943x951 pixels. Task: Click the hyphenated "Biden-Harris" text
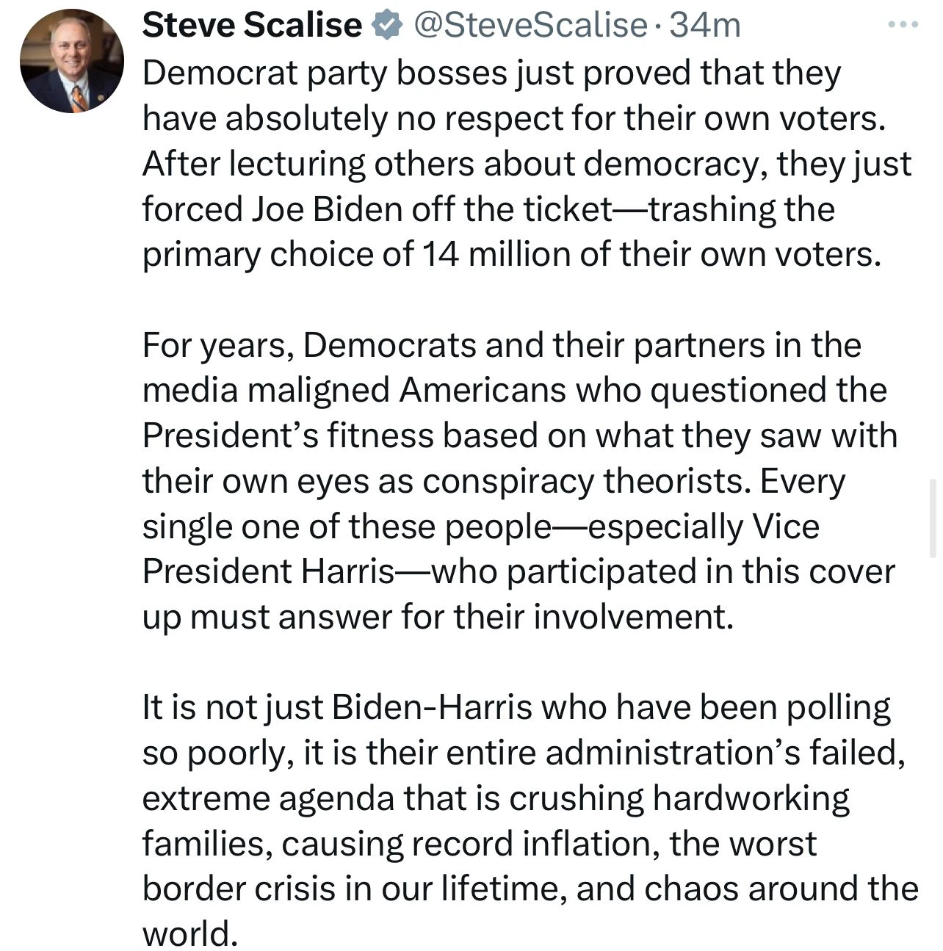click(x=433, y=708)
